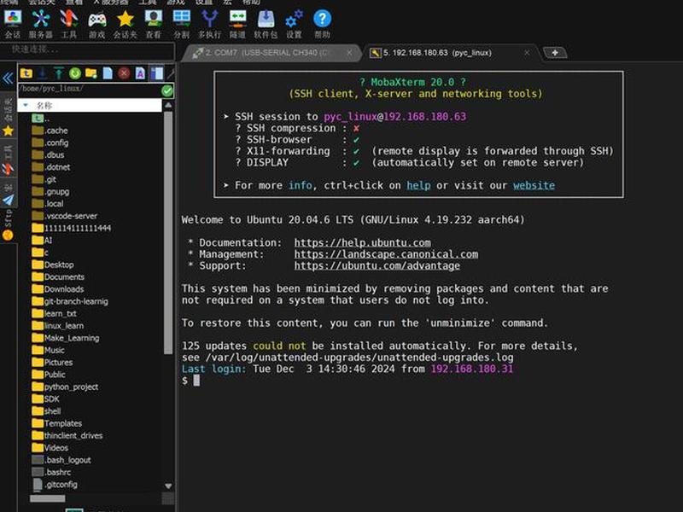Close the 192.168.180.63 session tab
Image resolution: width=683 pixels, height=512 pixels.
pyautogui.click(x=527, y=53)
